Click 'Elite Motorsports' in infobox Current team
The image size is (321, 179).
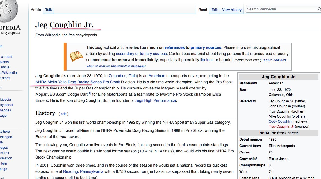(x=282, y=146)
